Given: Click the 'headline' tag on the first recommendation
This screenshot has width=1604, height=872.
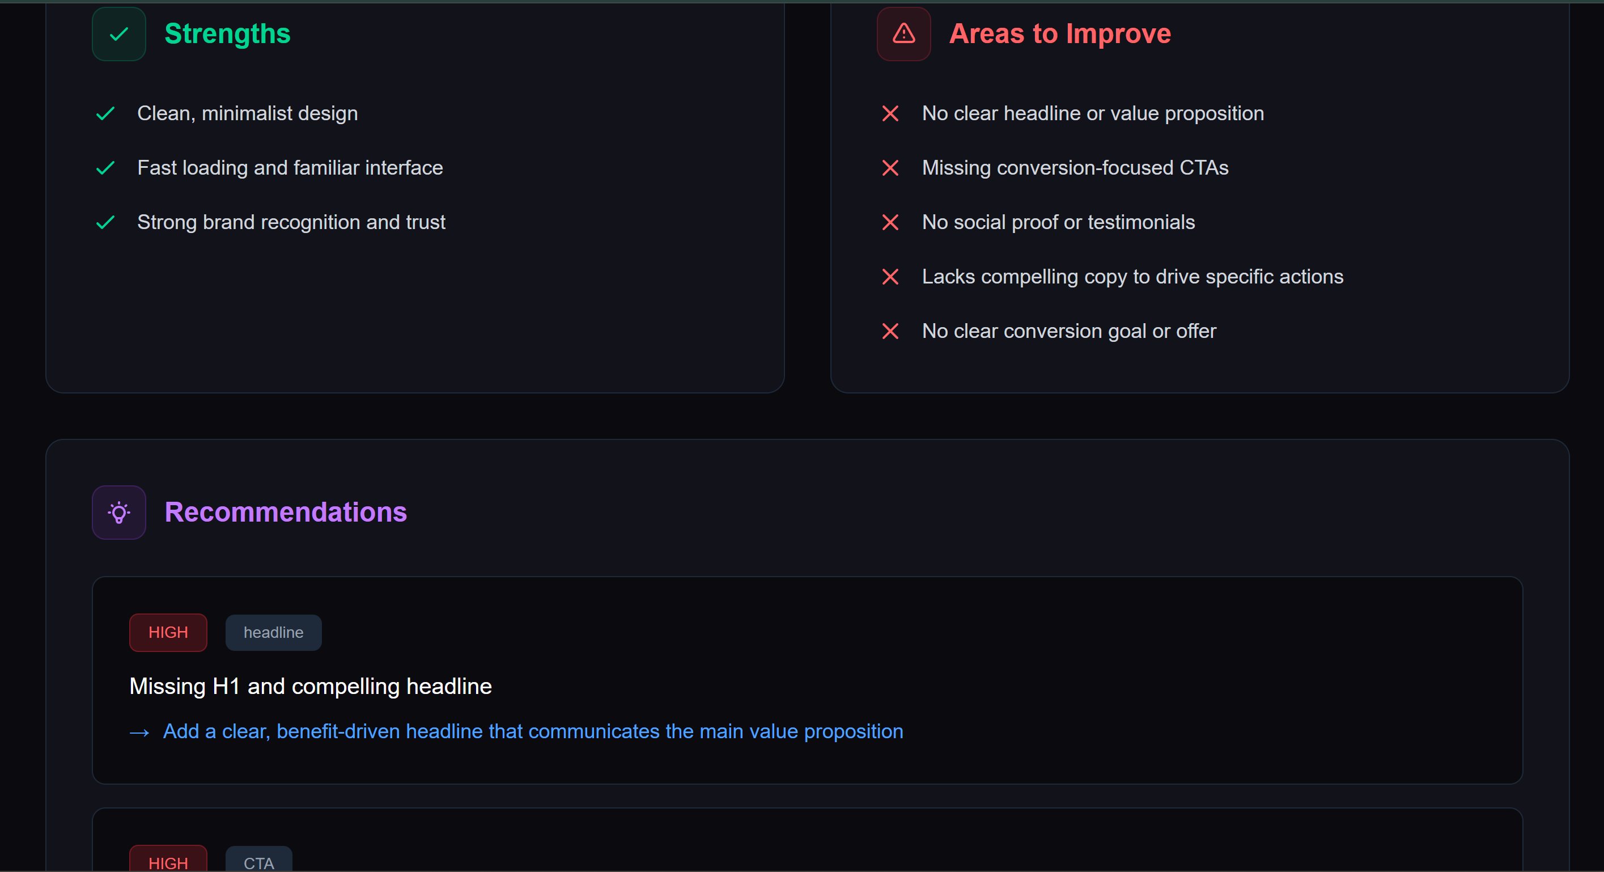Looking at the screenshot, I should (273, 632).
